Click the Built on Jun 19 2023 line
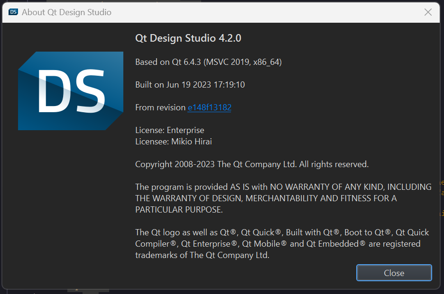Viewport: 444px width, 294px height. [x=190, y=85]
